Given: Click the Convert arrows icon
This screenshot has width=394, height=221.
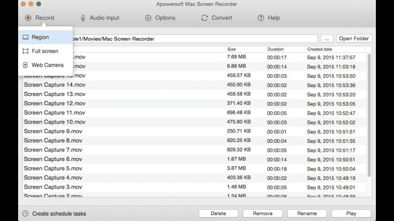Looking at the screenshot, I should [205, 18].
